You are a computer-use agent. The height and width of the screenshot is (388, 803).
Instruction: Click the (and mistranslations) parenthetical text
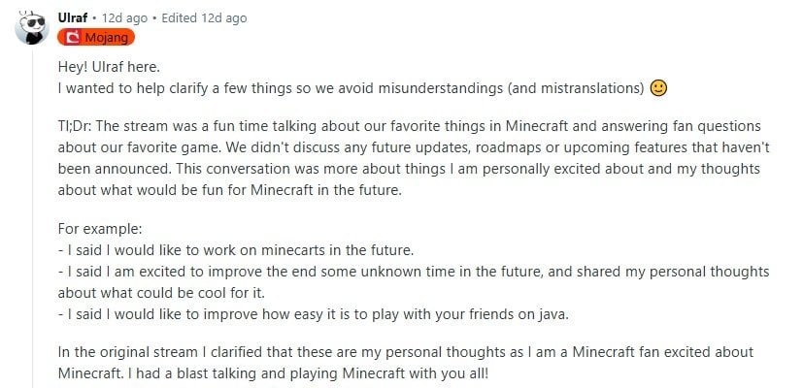tap(576, 88)
